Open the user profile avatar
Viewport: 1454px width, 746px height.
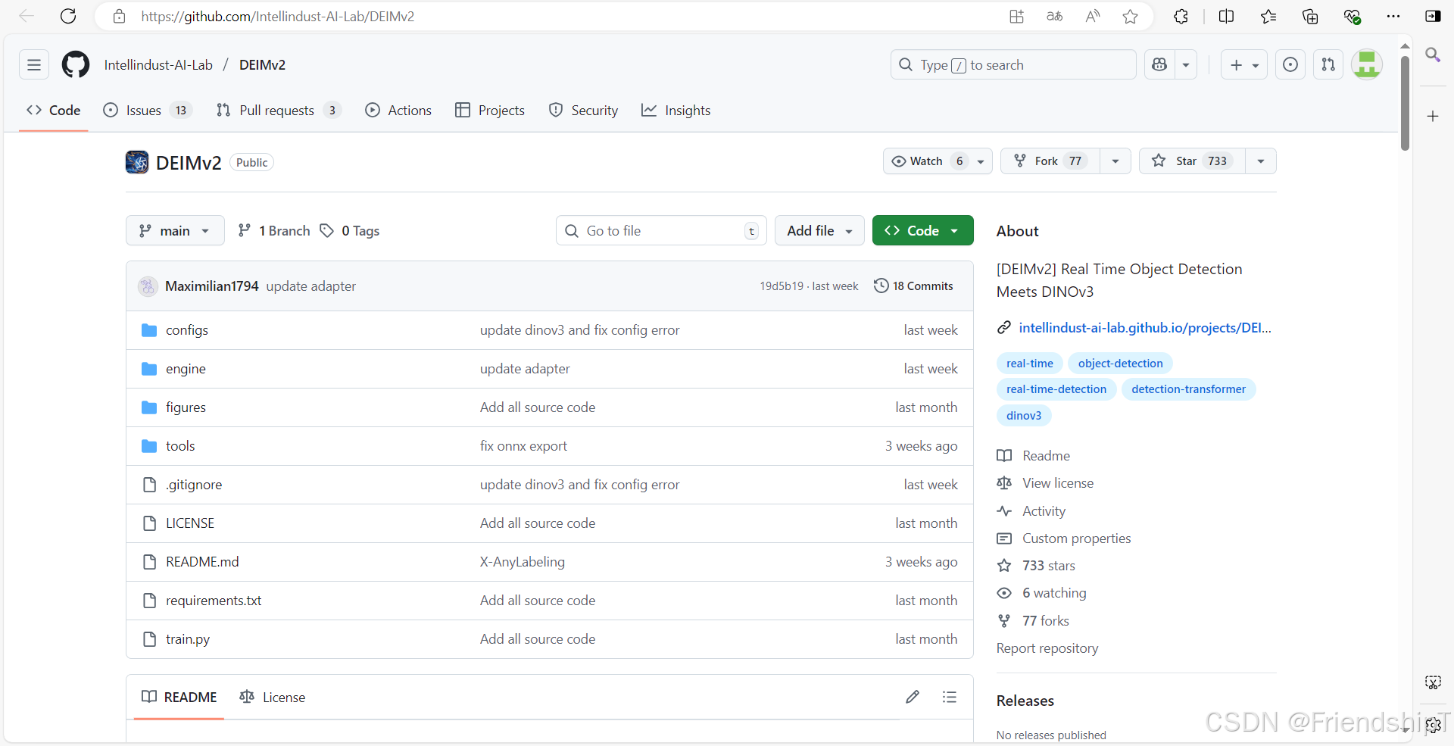click(x=1367, y=64)
